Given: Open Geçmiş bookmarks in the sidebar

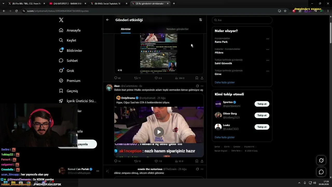Looking at the screenshot, I should pyautogui.click(x=68, y=91).
